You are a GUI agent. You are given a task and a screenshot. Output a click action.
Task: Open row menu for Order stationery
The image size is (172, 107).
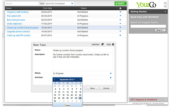pyautogui.click(x=120, y=24)
